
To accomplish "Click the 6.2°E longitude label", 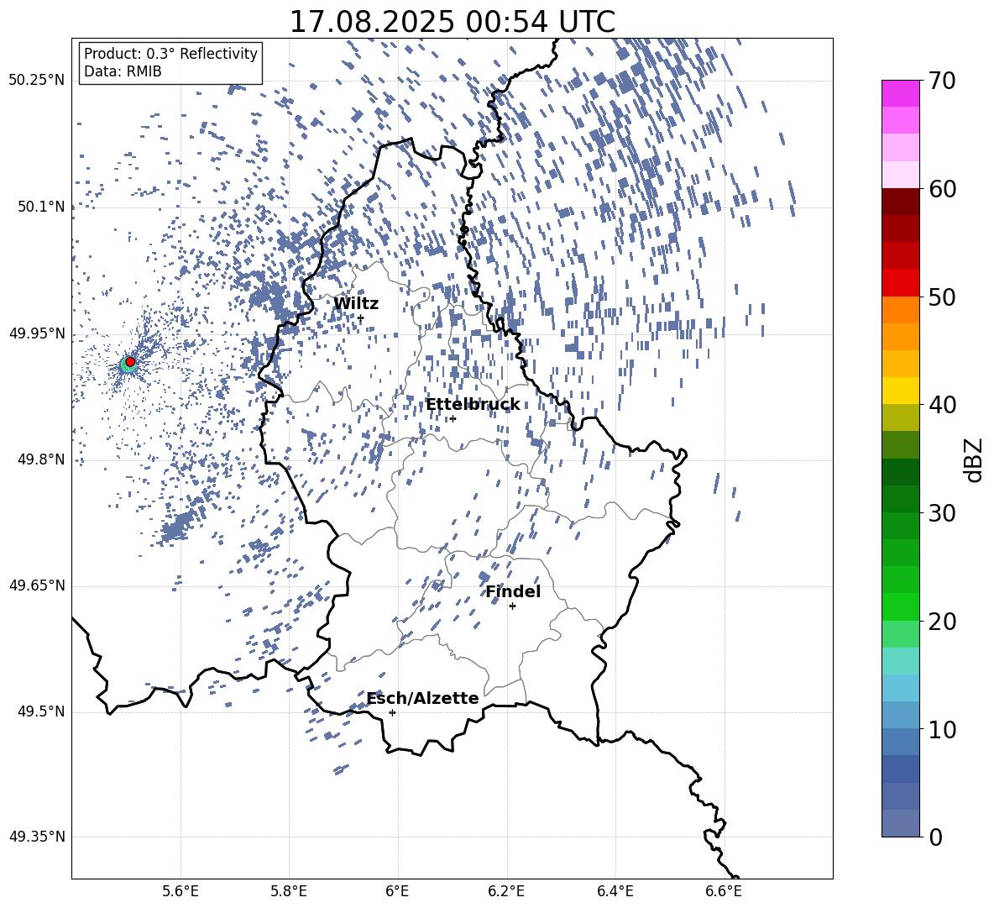I will click(506, 891).
